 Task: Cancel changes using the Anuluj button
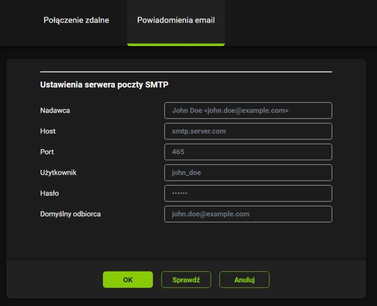click(244, 279)
